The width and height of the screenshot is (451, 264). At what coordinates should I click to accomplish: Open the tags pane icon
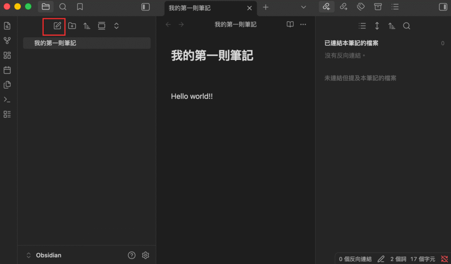pyautogui.click(x=361, y=7)
